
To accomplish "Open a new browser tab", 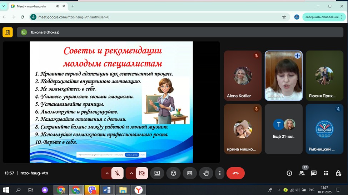I will point(73,6).
